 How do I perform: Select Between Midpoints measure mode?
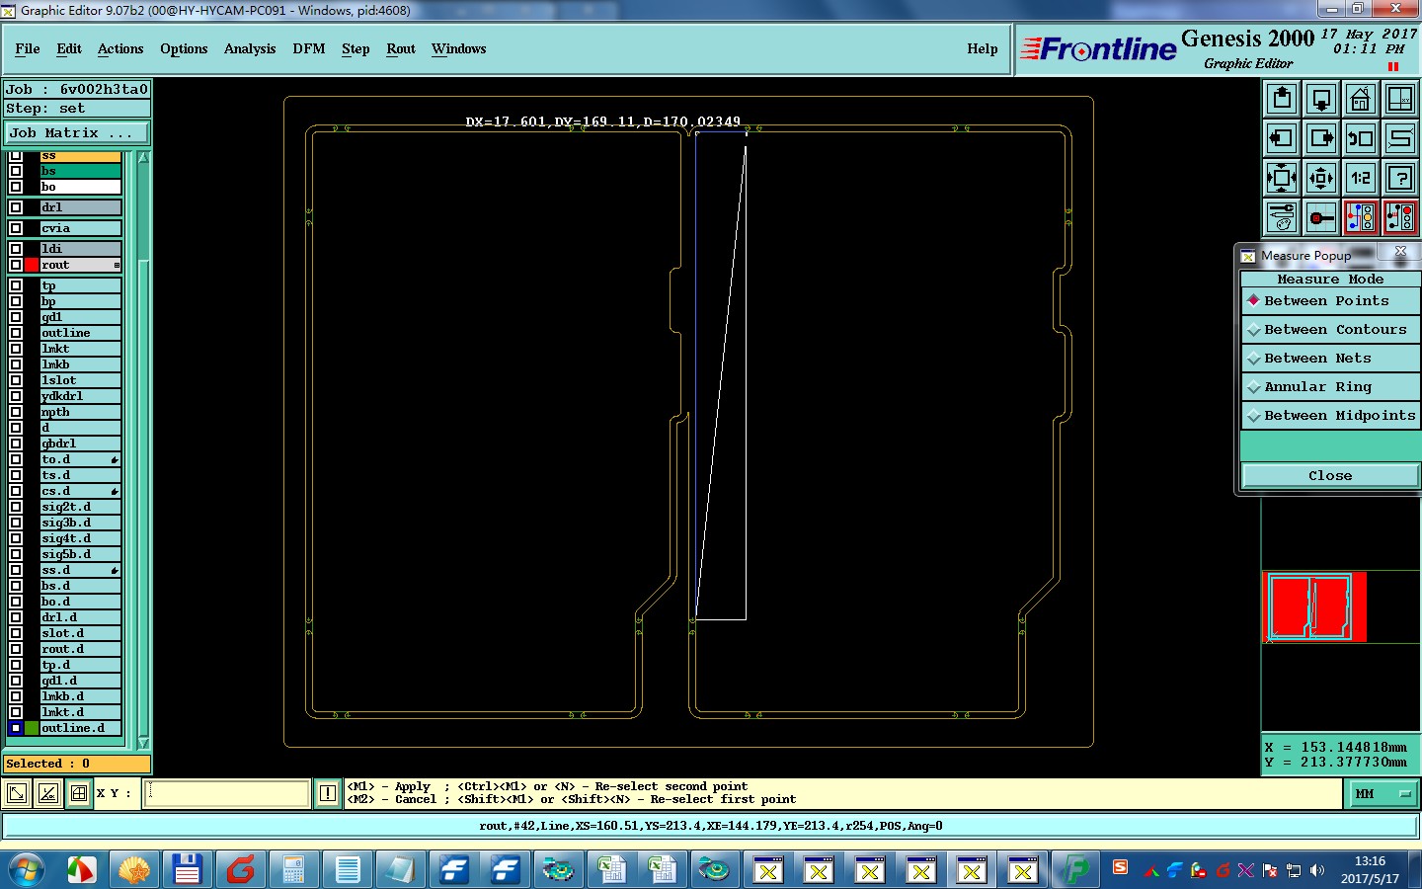click(1330, 416)
